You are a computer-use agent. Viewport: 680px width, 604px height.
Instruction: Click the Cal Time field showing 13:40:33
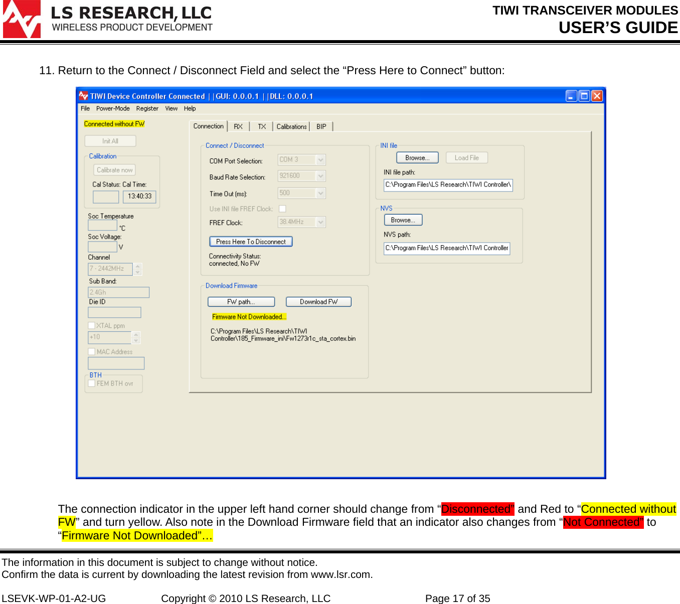139,196
